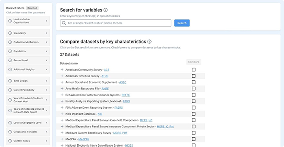Click info icon on Time Design filter

coord(10,81)
